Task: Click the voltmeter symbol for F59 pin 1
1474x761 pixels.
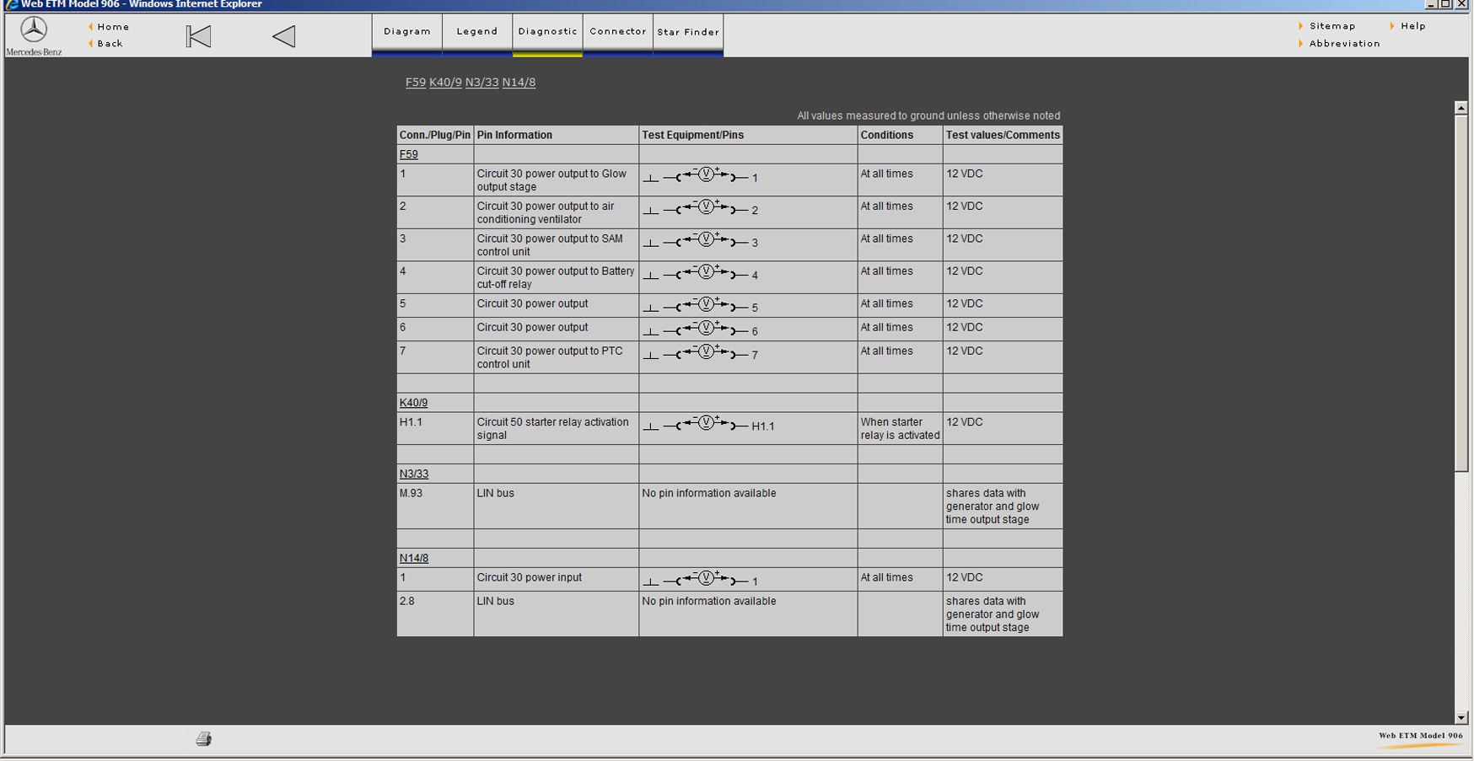Action: pyautogui.click(x=707, y=175)
